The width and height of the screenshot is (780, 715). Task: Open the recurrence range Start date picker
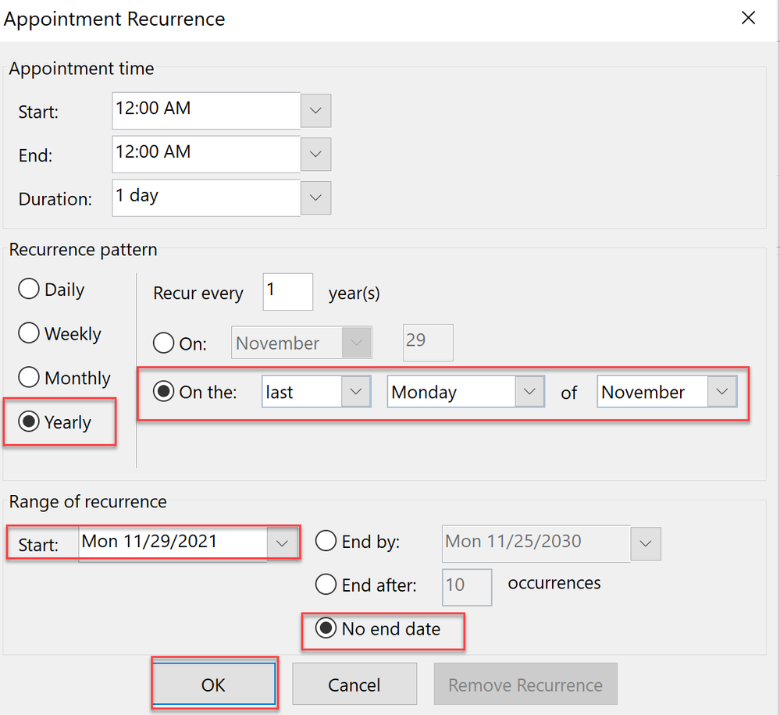point(282,543)
